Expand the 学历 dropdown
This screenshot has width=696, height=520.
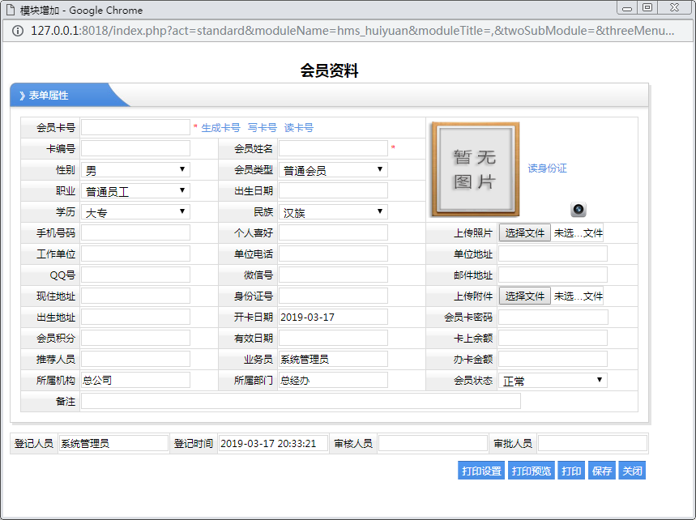135,212
